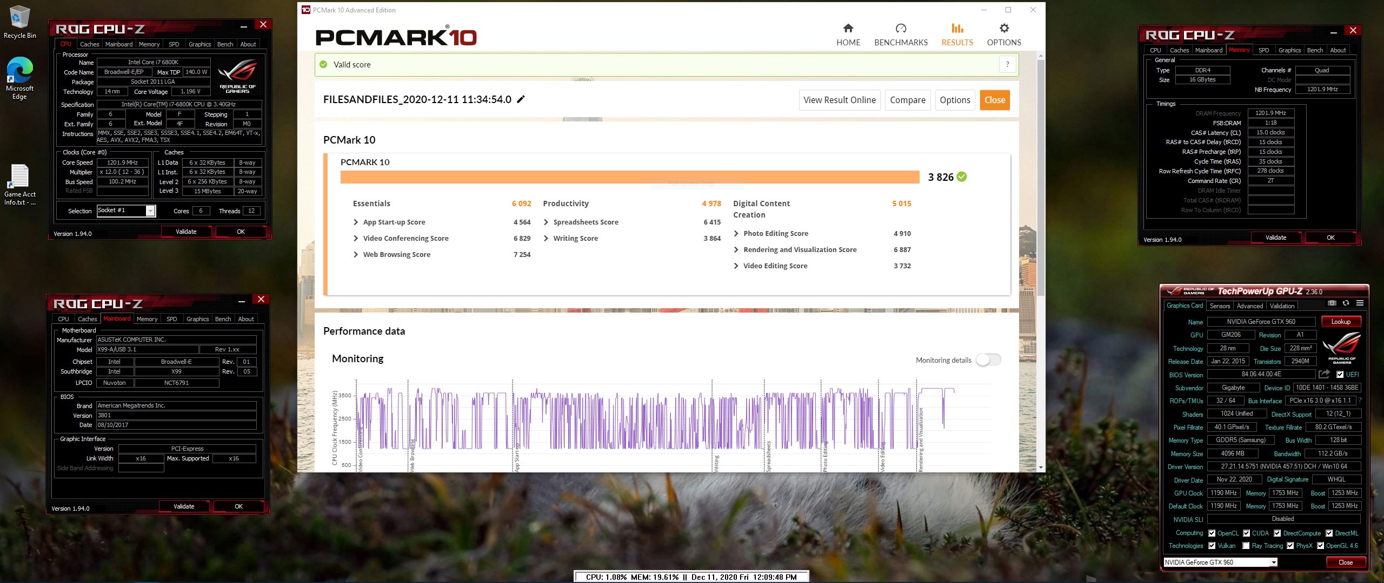Click OK in the Mainboard CPU-Z window
The height and width of the screenshot is (583, 1384).
pyautogui.click(x=238, y=506)
